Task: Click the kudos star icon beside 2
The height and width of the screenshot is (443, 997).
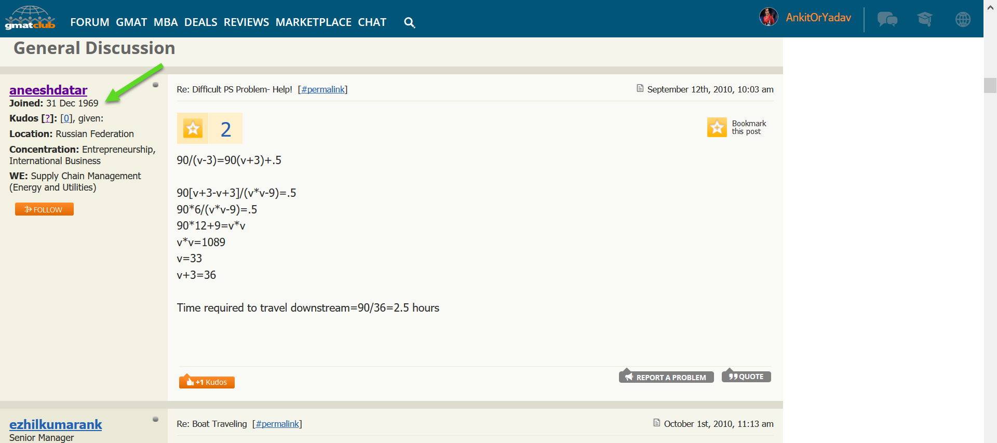Action: (x=193, y=128)
